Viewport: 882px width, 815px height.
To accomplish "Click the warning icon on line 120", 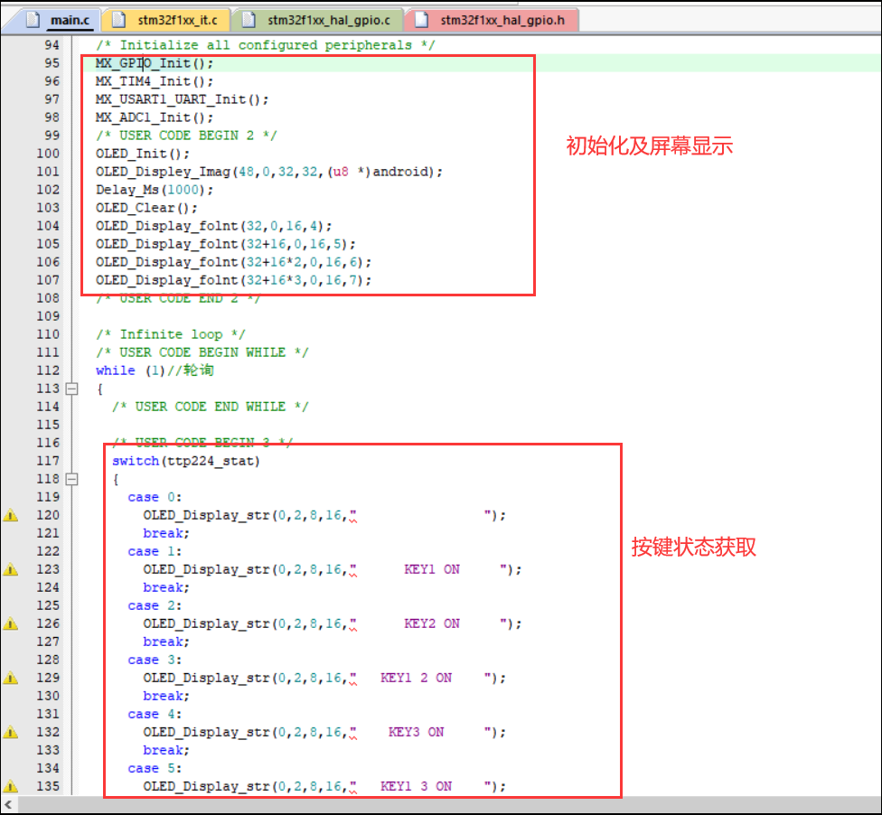I will click(x=11, y=515).
